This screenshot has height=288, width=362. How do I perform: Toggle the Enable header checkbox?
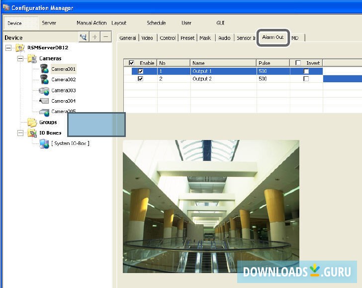tap(132, 63)
